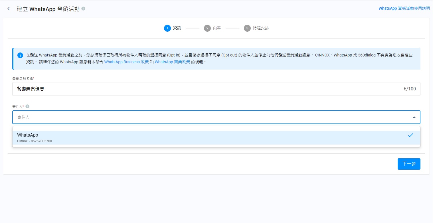Collapse the 寄件人 dropdown arrow
Screen dimensions: 433x223
pos(414,117)
